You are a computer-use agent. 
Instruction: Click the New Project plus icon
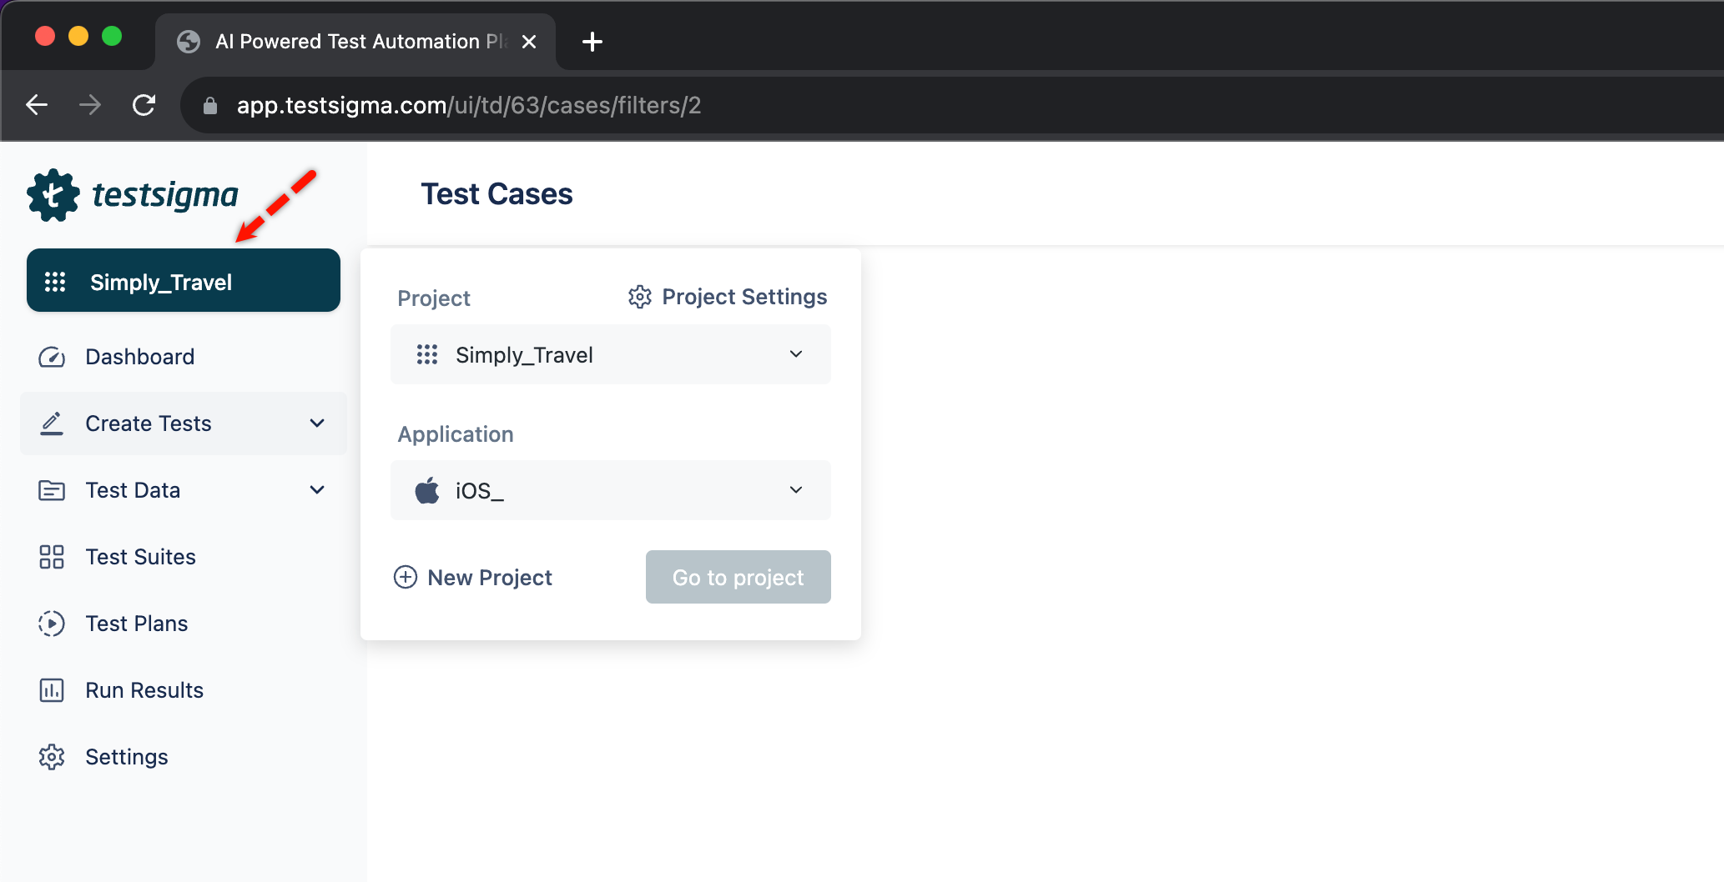tap(406, 577)
